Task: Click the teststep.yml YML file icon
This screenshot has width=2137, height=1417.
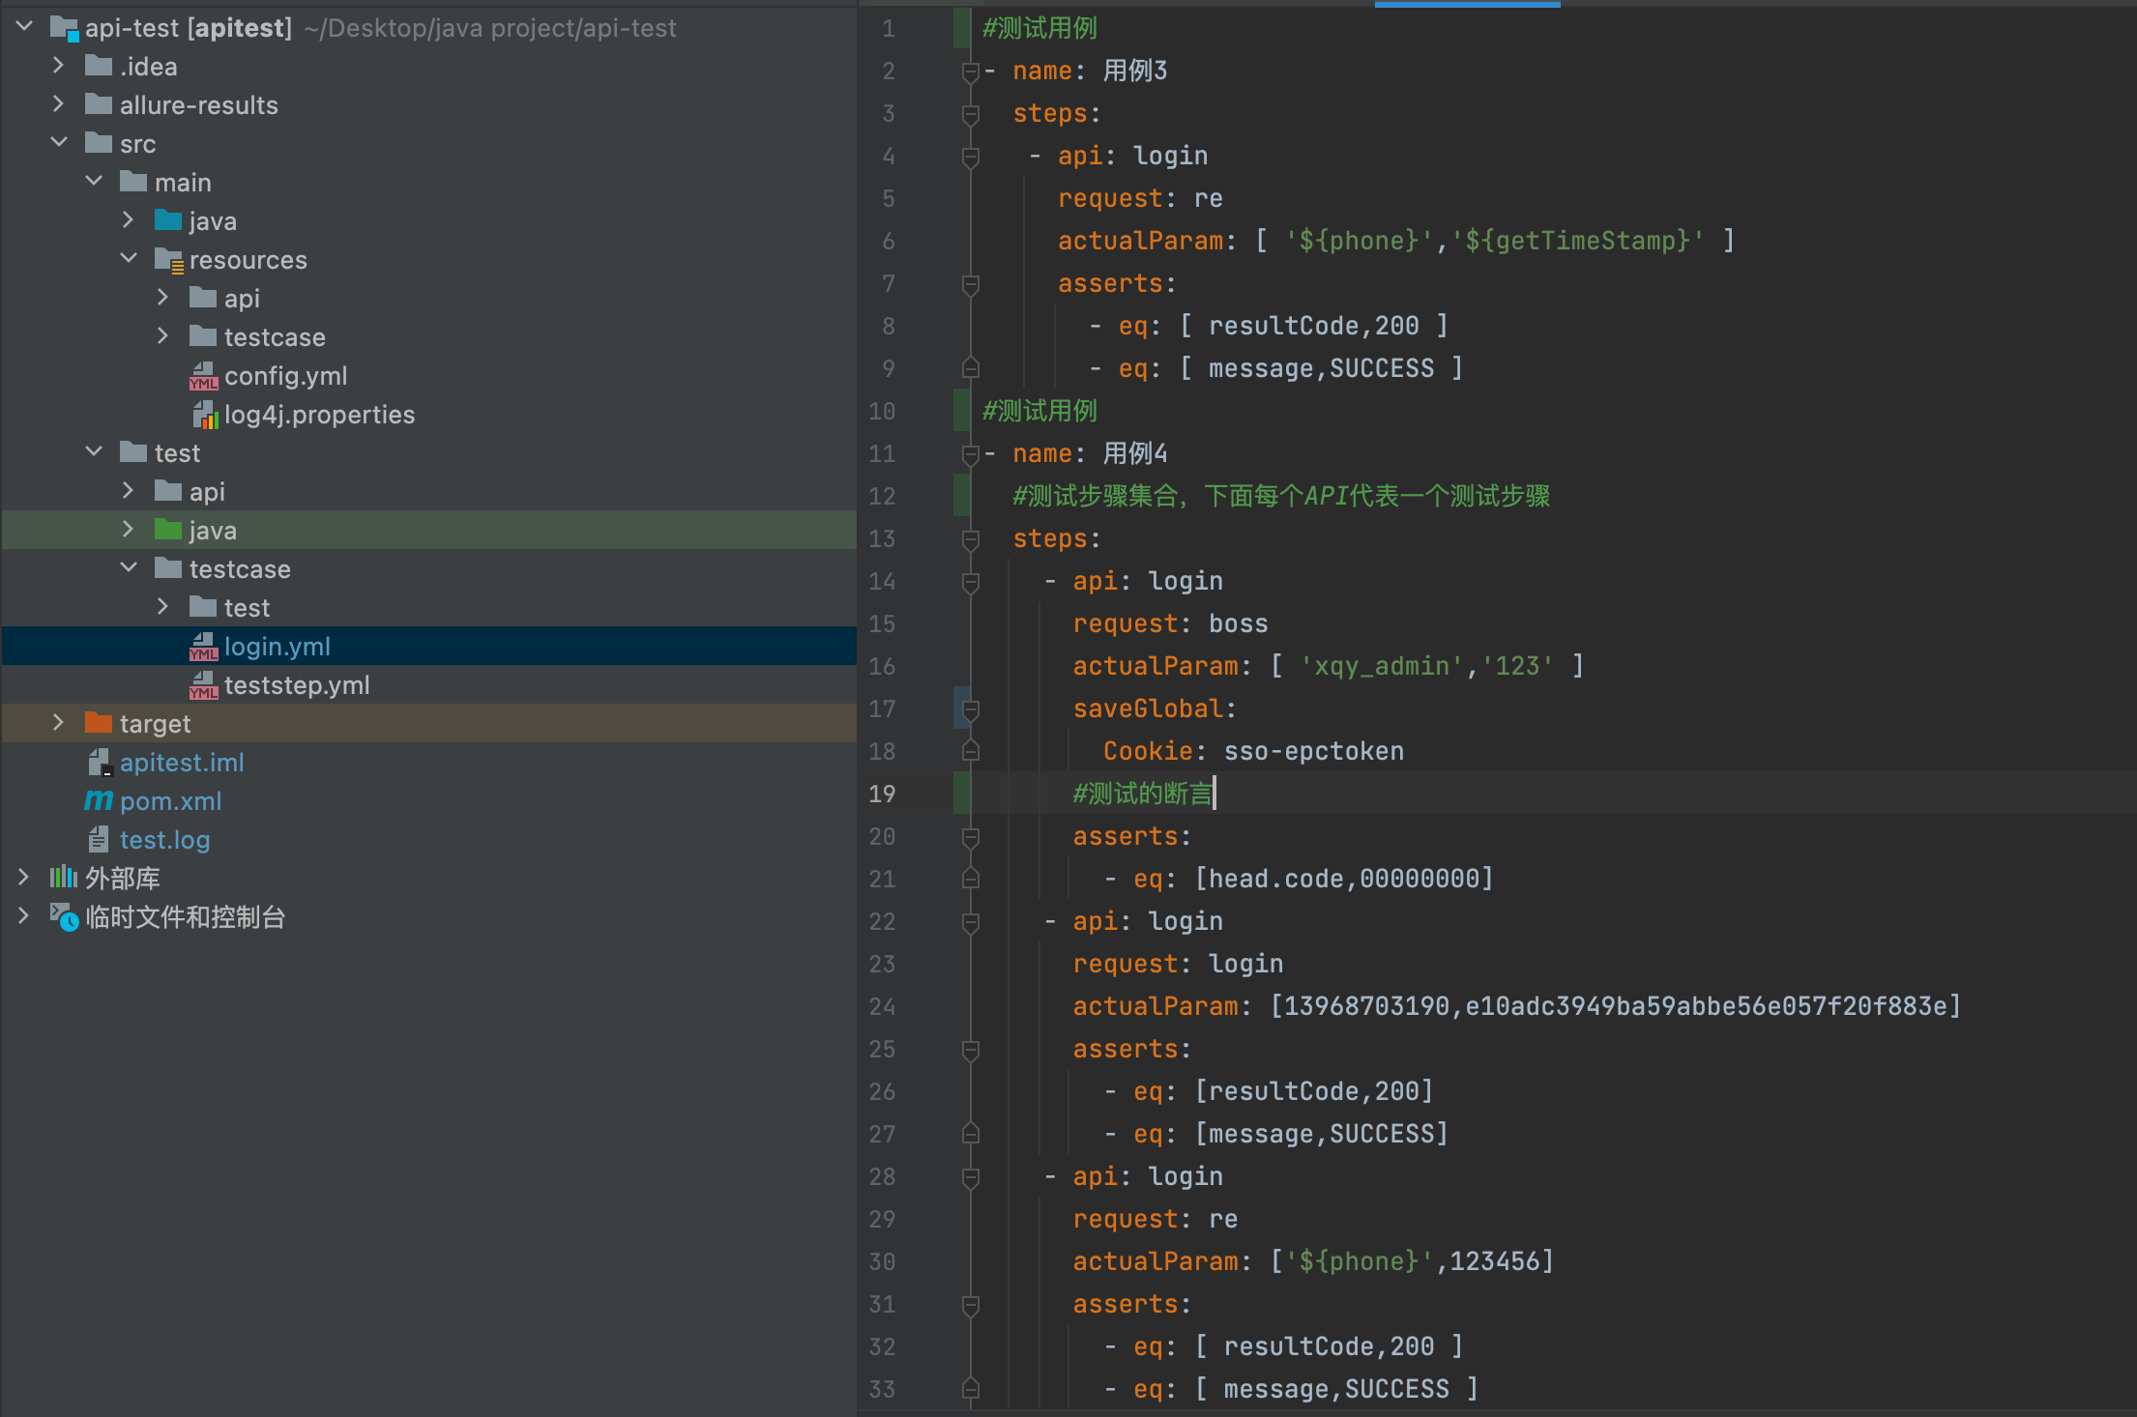Action: 204,685
